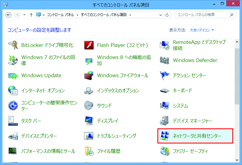This screenshot has width=242, height=165.
Task: Open the アクション センター flag icon
Action: [x=164, y=75]
